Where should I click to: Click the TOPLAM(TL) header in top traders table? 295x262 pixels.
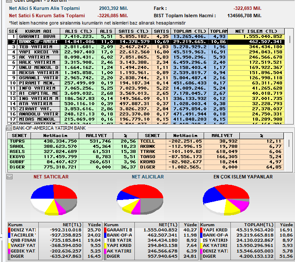click(x=253, y=225)
